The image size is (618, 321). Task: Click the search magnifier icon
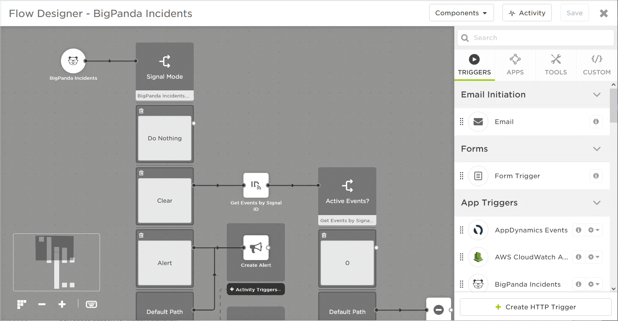click(x=465, y=38)
